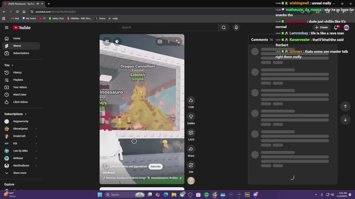The height and width of the screenshot is (199, 355).
Task: Open the IShowSpeed channel
Action: [21, 129]
